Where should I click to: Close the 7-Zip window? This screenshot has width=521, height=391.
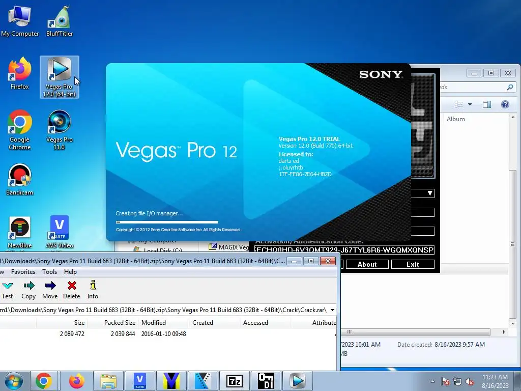tap(328, 261)
